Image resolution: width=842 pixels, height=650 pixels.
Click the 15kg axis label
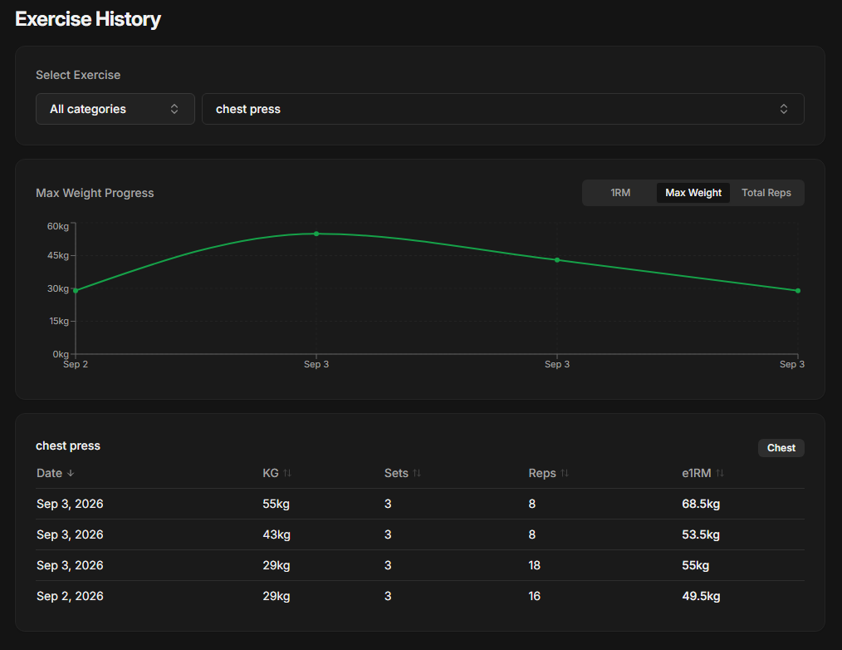(59, 321)
